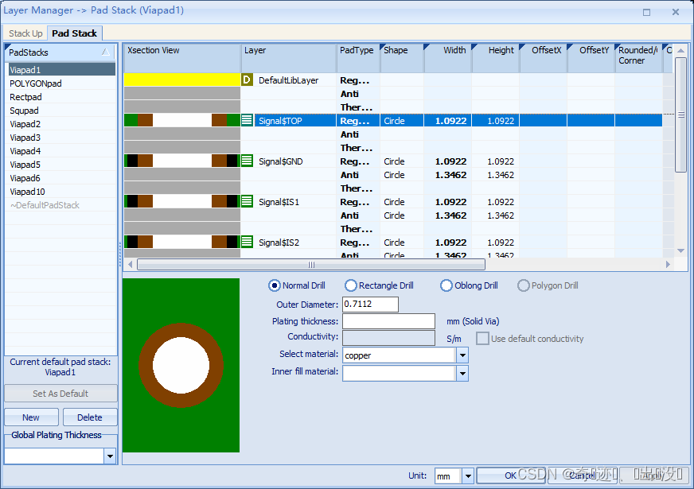
Task: Select Polygon Drill radio button
Action: [x=523, y=285]
